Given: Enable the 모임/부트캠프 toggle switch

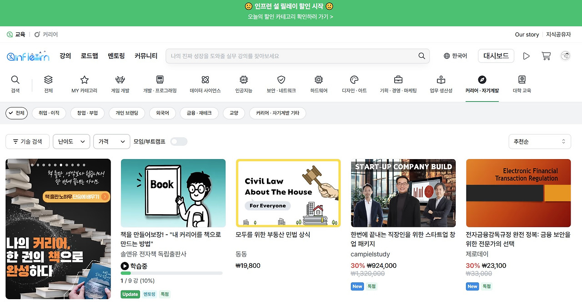Looking at the screenshot, I should (x=179, y=141).
